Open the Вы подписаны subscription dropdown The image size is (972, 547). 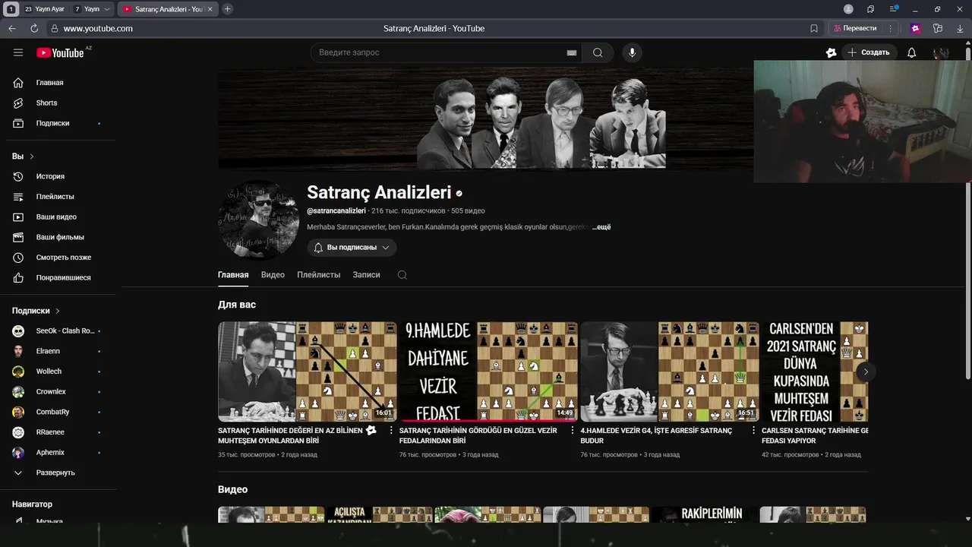coord(352,248)
